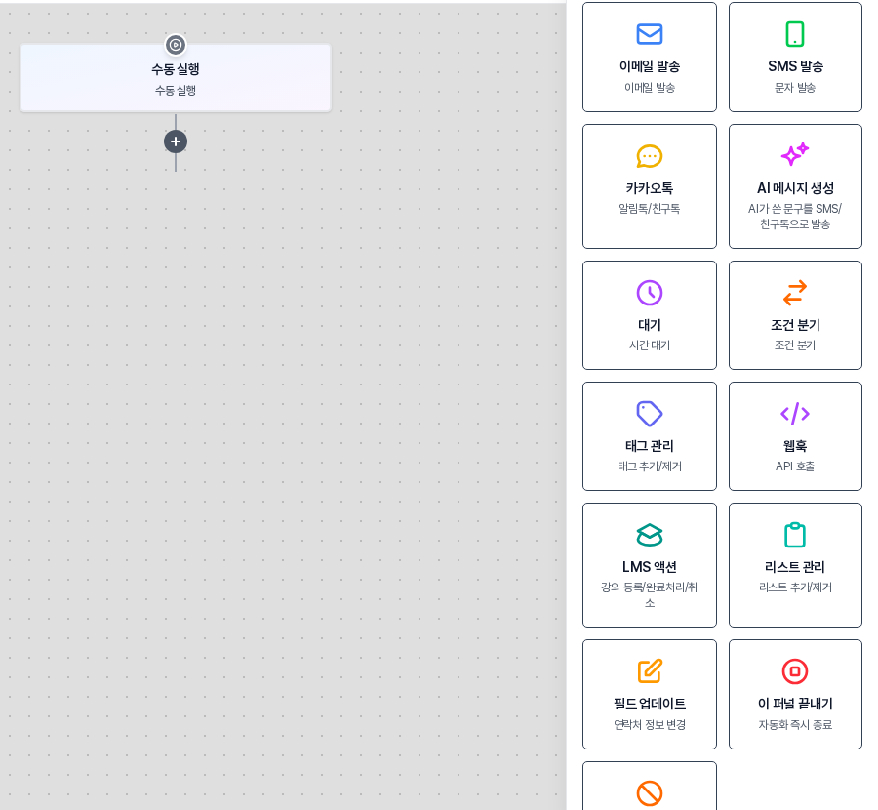Viewport: 878px width, 810px height.
Task: Click the 문자 발송 description text
Action: tap(795, 88)
